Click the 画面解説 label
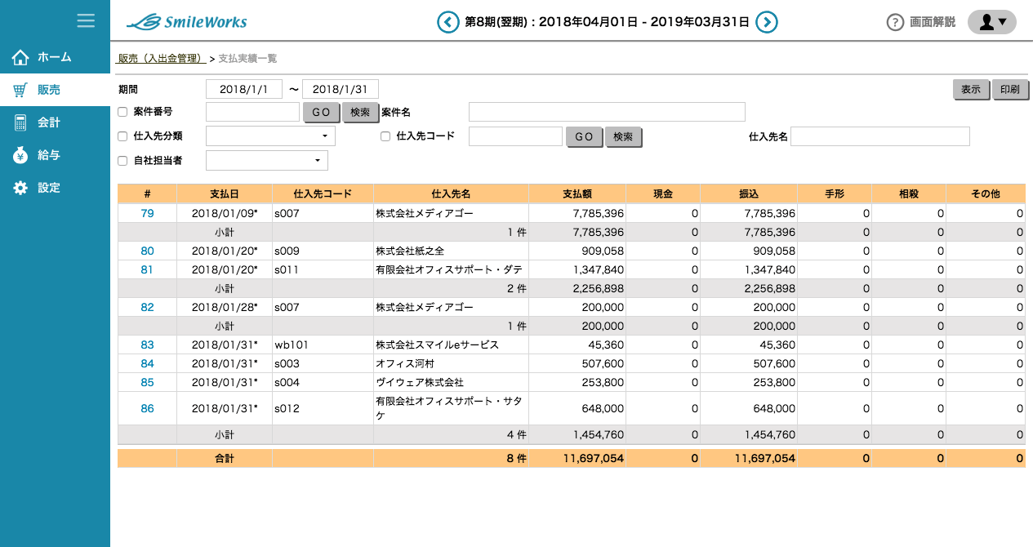This screenshot has height=547, width=1033. (933, 22)
